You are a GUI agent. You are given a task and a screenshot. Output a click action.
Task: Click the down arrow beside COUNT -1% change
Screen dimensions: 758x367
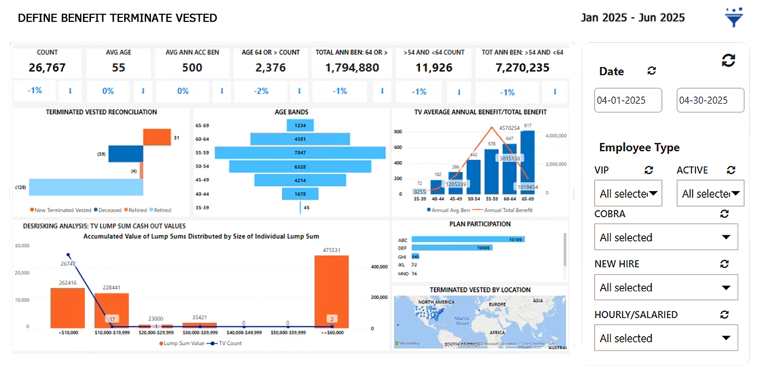(x=70, y=91)
